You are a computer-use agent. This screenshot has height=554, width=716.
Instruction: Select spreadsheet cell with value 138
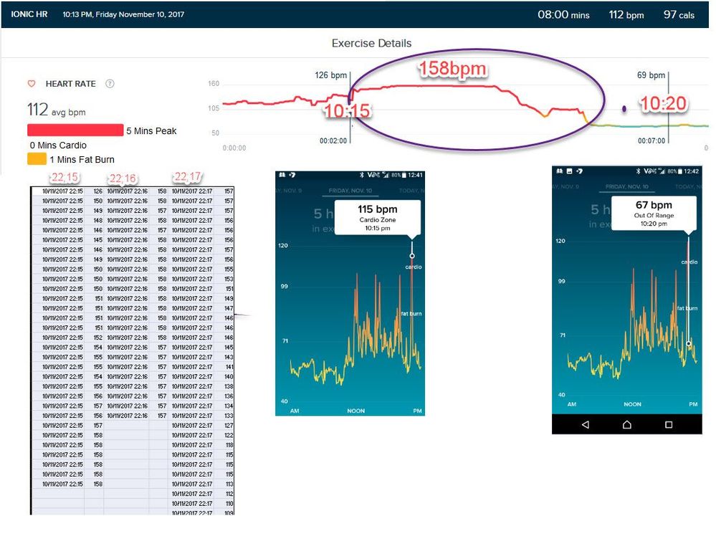[x=224, y=386]
